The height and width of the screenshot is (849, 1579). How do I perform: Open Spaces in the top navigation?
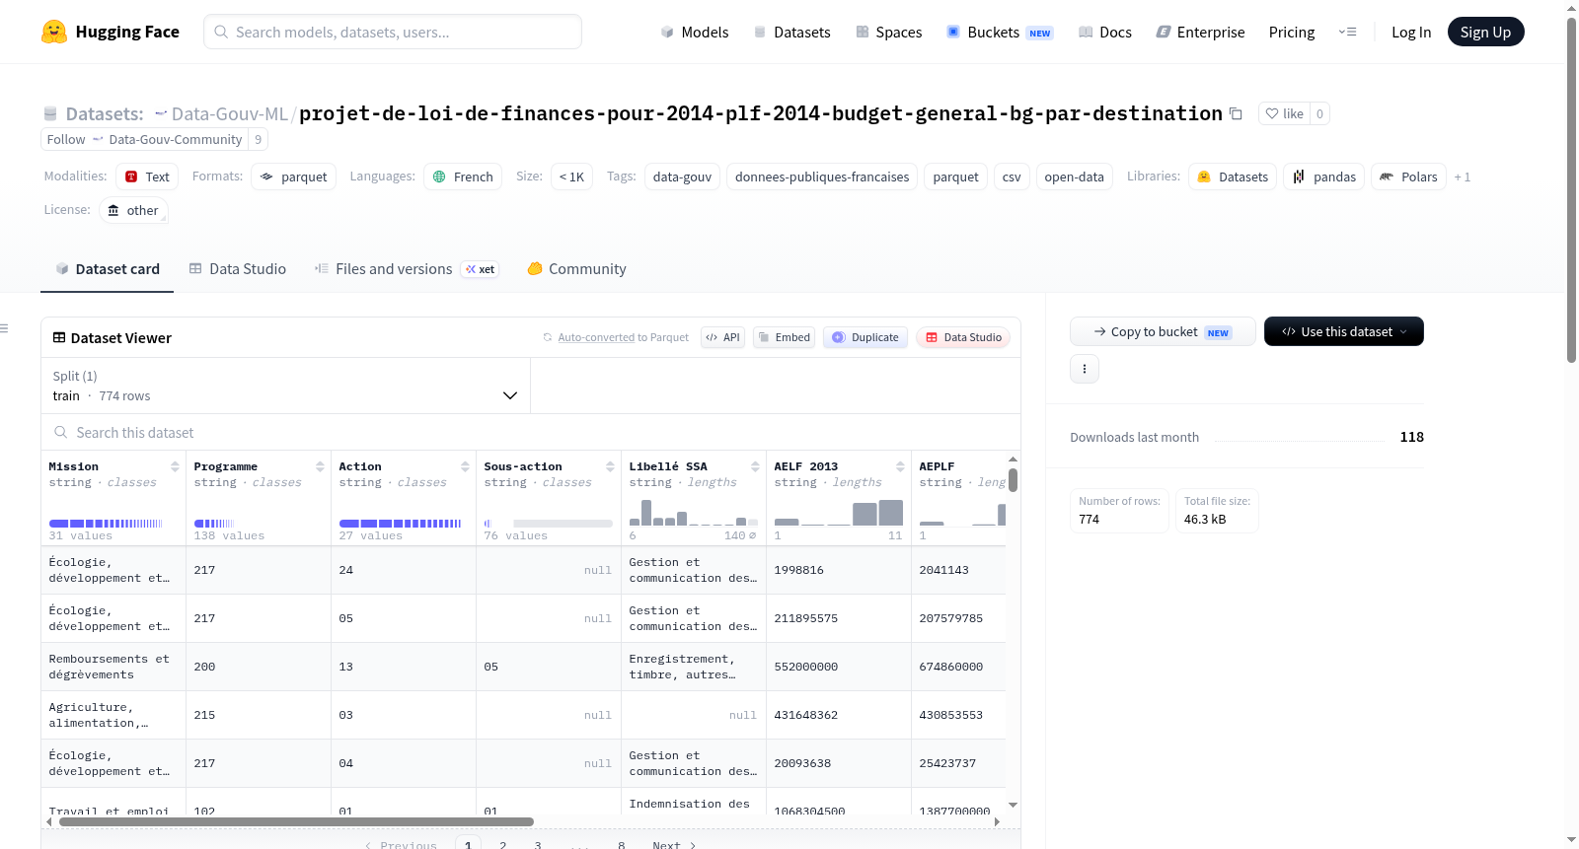pyautogui.click(x=889, y=32)
